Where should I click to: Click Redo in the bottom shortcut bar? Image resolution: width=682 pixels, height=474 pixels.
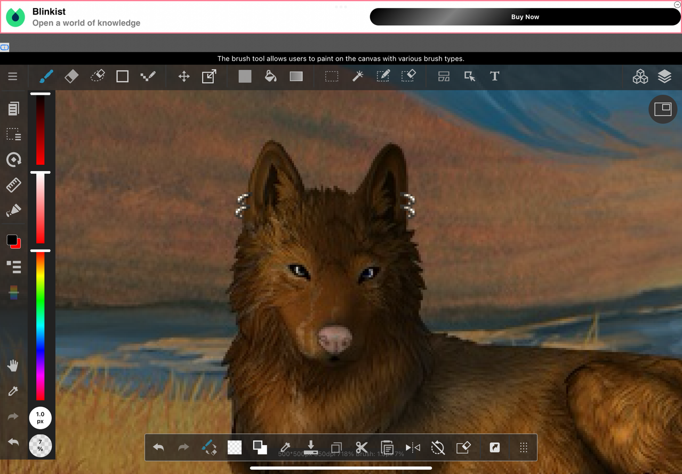tap(183, 447)
